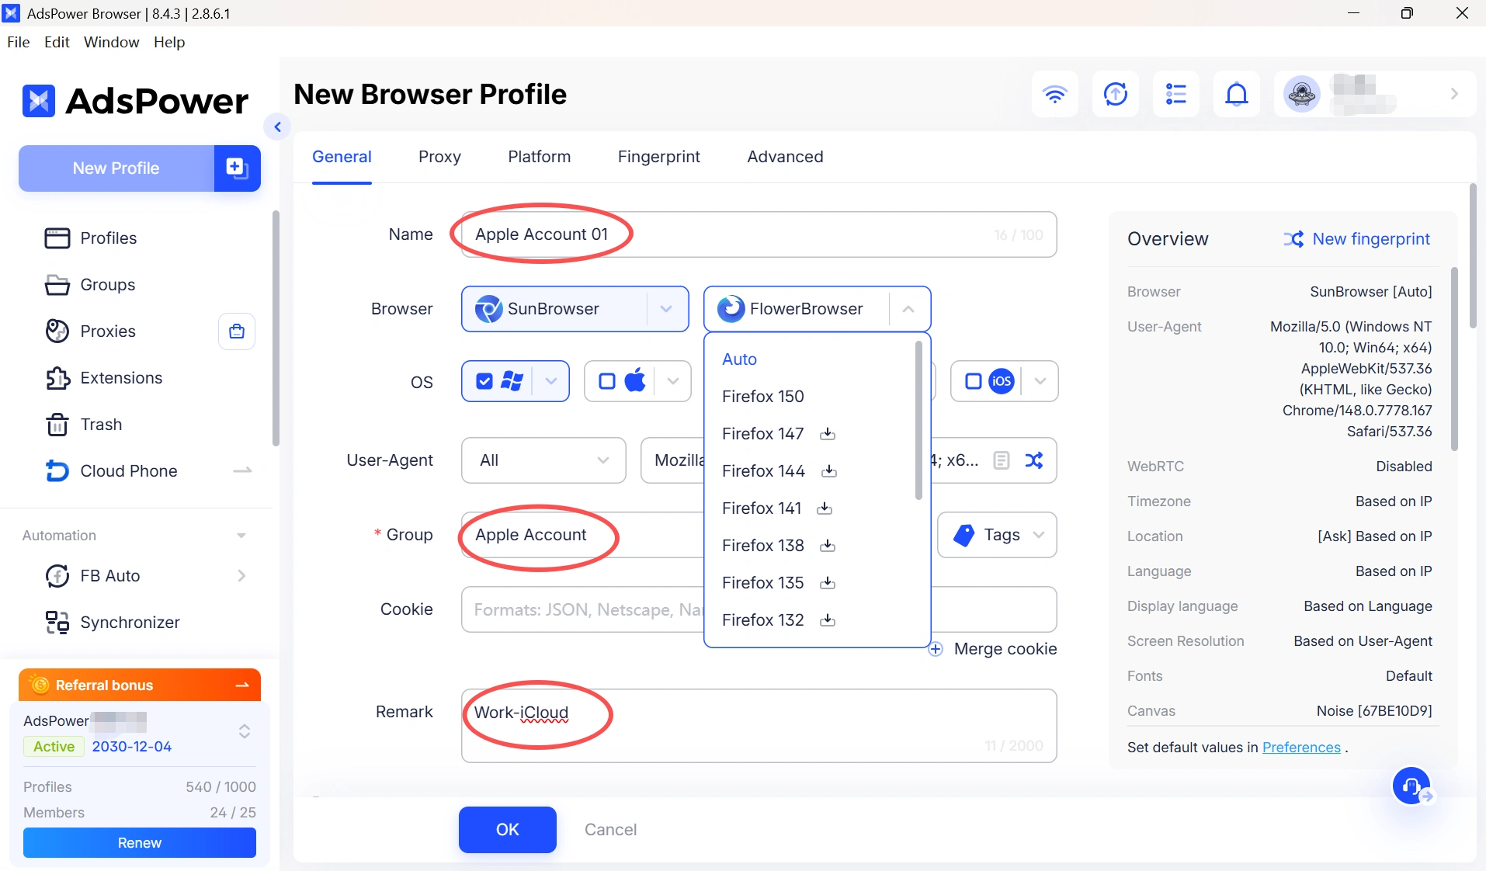This screenshot has height=871, width=1486.
Task: Generate a New fingerprint
Action: [x=1356, y=239]
